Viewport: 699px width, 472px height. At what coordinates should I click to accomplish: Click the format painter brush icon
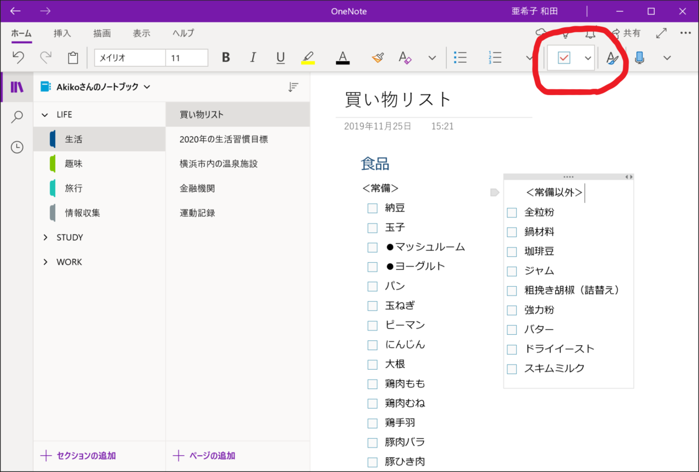click(x=377, y=57)
